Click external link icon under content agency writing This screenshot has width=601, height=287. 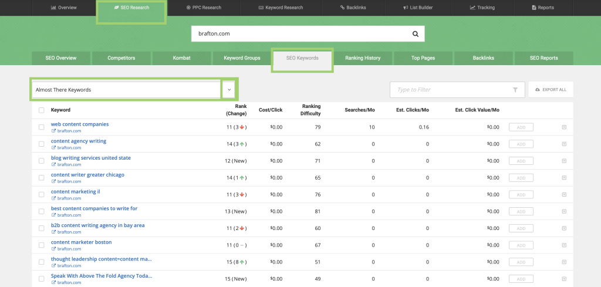(53, 148)
